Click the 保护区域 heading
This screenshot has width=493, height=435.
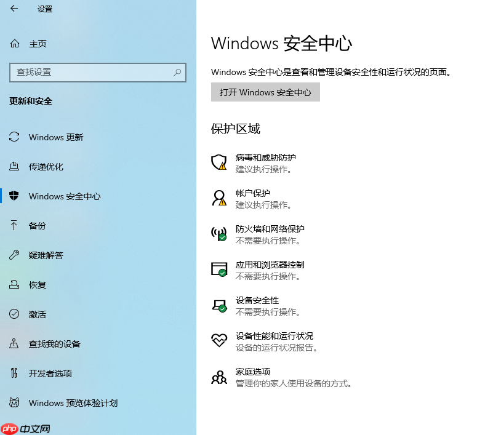236,129
